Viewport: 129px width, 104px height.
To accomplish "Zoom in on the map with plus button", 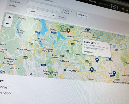I will [x=9, y=17].
